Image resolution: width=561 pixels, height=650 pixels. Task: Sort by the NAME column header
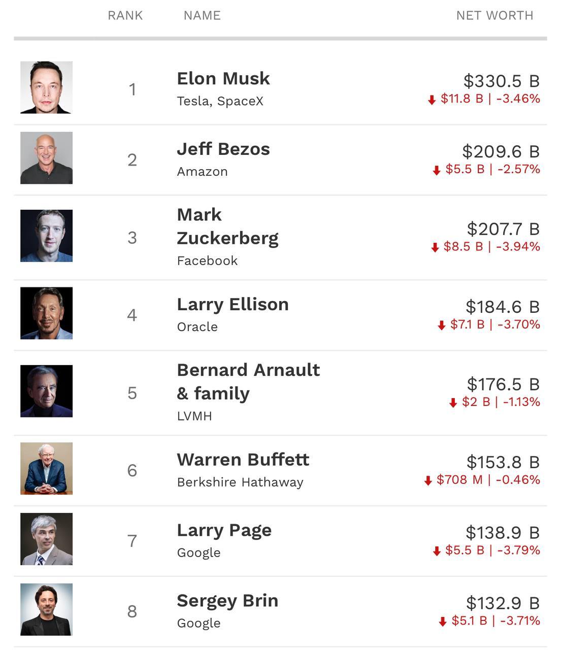point(202,16)
